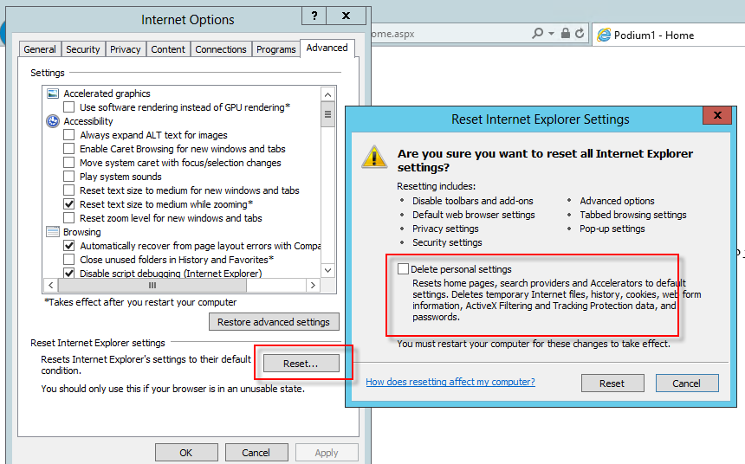Click the security lock icon in address bar
Screen dimensions: 745x464
pyautogui.click(x=566, y=33)
